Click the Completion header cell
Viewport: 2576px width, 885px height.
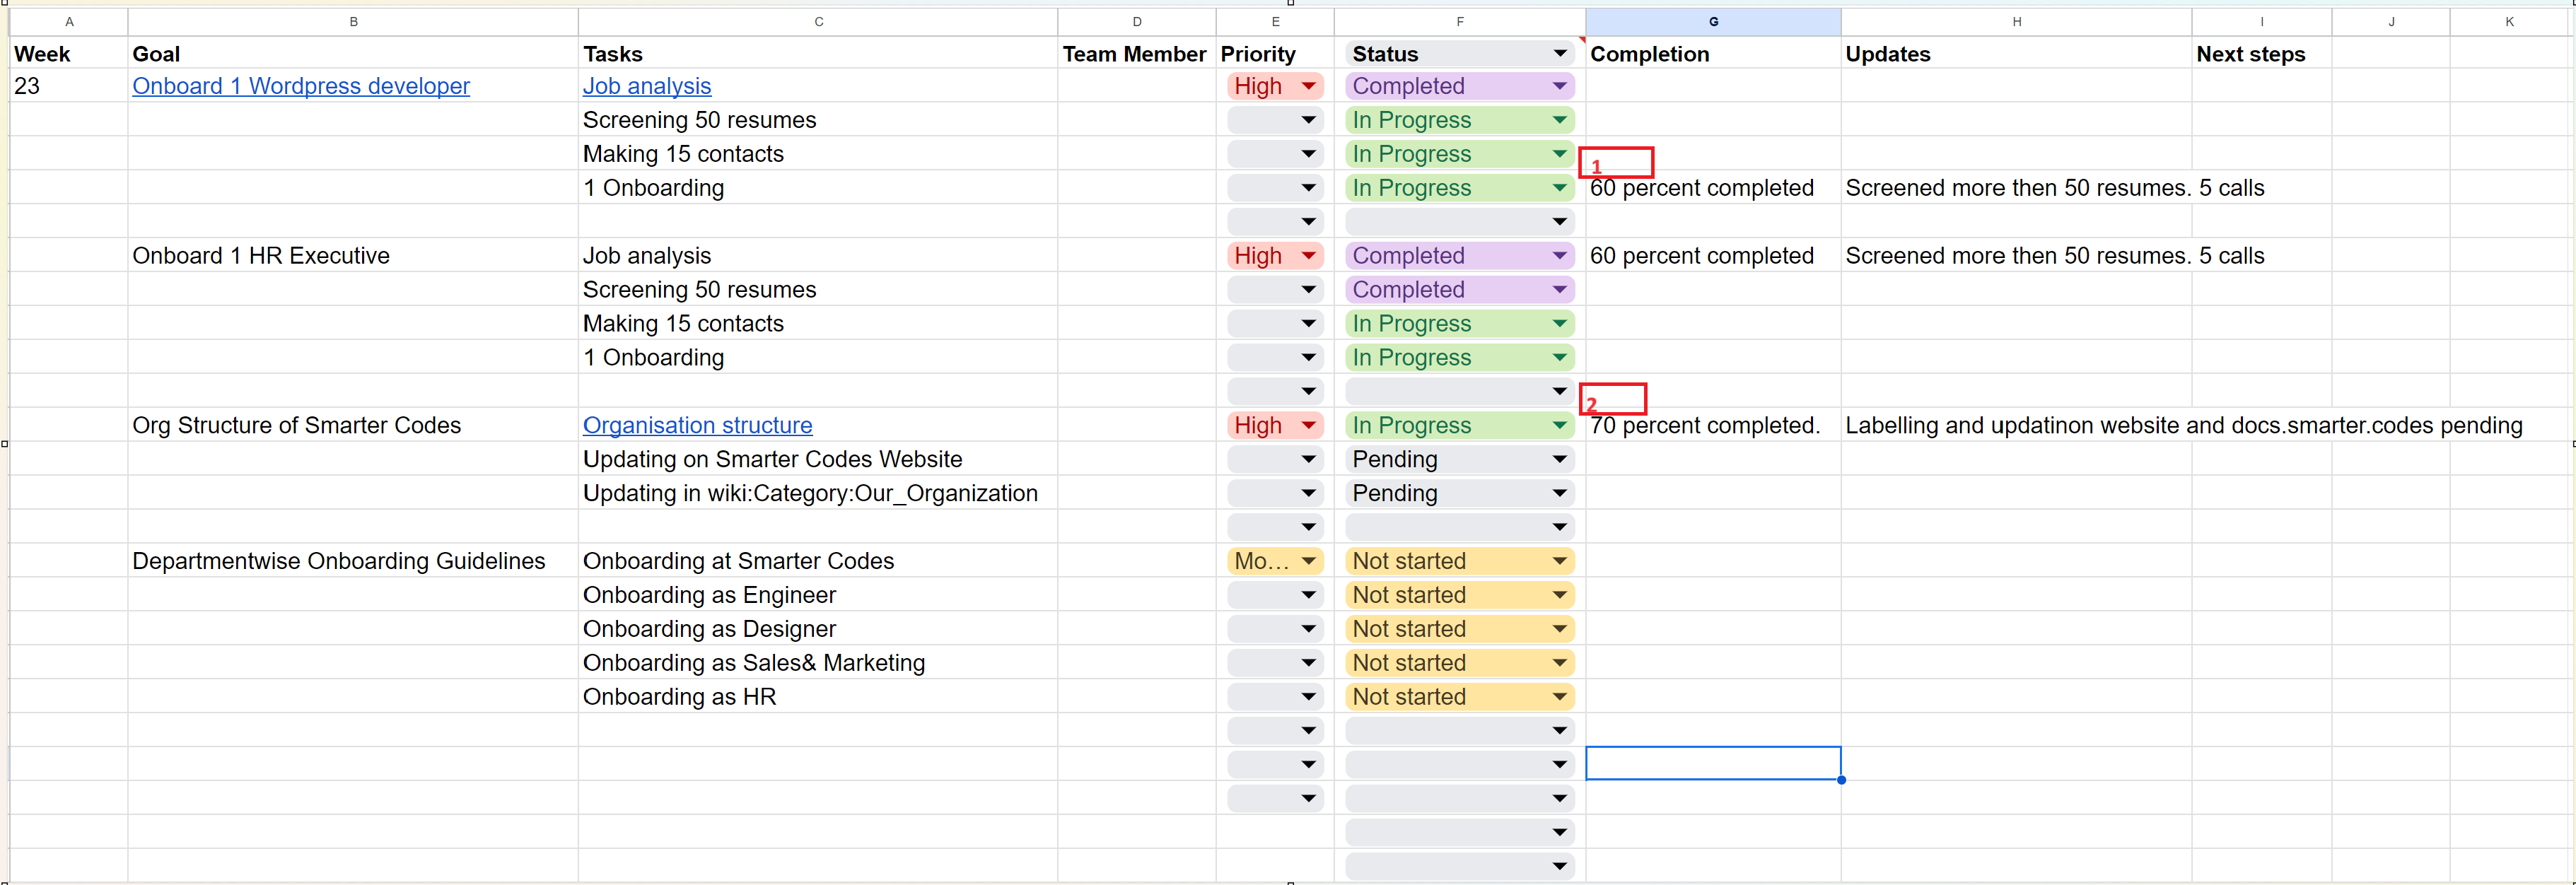[1713, 54]
